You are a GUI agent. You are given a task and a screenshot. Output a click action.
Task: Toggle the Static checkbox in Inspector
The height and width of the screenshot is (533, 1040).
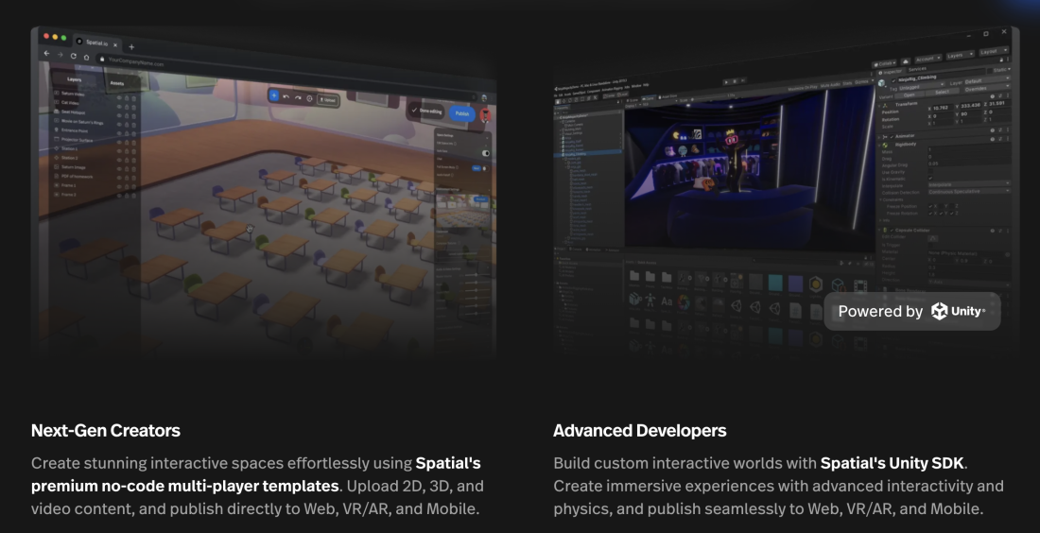point(990,71)
